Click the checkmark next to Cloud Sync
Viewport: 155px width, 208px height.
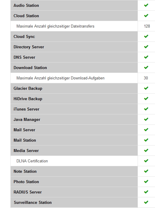click(x=146, y=36)
